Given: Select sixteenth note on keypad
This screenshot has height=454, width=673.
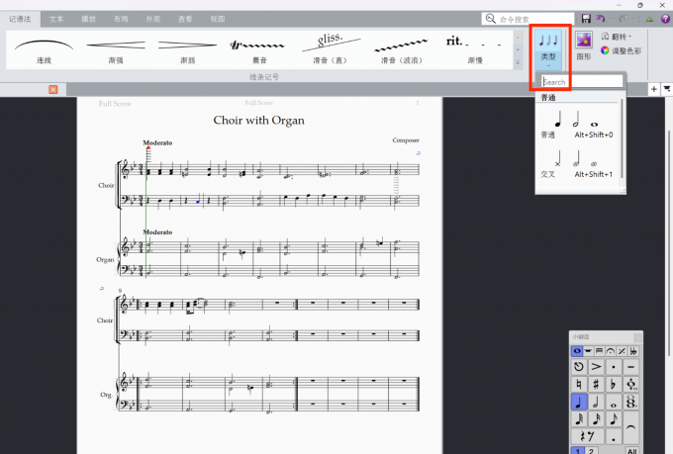Looking at the screenshot, I should tap(596, 418).
